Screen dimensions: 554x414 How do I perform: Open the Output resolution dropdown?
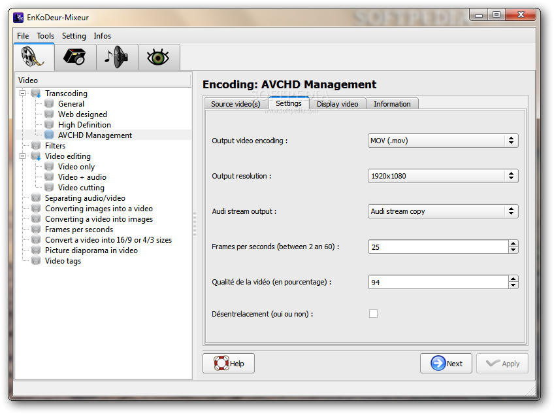(x=443, y=176)
